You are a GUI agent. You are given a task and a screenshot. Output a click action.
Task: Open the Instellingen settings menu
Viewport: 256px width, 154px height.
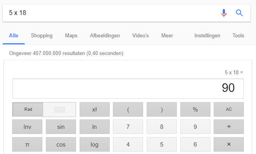tap(207, 35)
